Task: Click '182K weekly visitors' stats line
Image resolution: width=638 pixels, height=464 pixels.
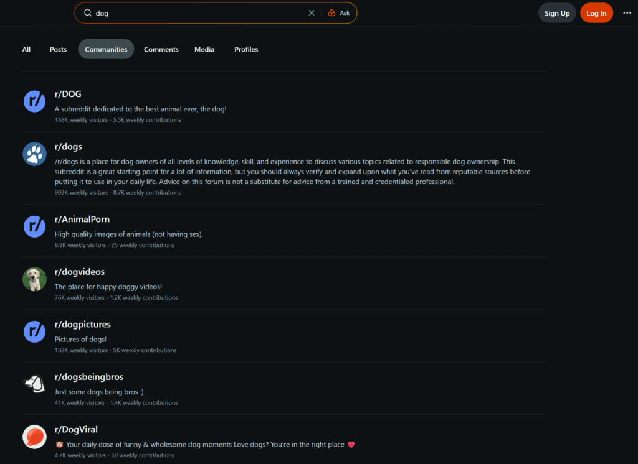Action: pyautogui.click(x=115, y=350)
